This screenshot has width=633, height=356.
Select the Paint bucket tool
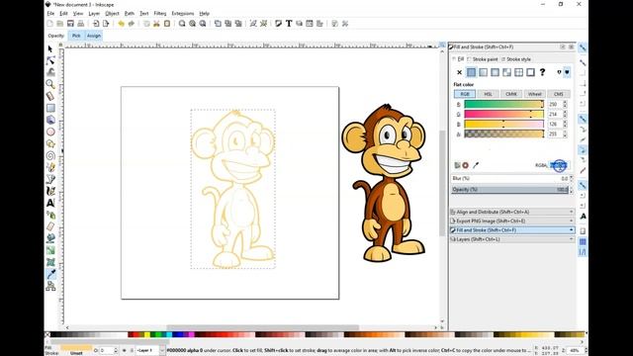(x=50, y=238)
